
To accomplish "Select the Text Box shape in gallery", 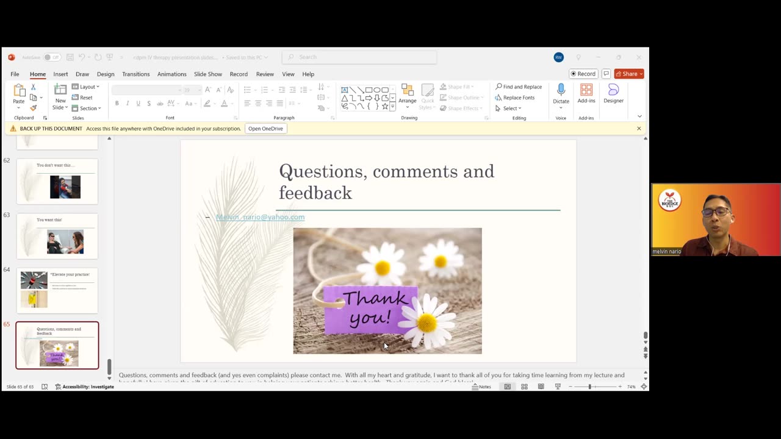I will pos(345,90).
